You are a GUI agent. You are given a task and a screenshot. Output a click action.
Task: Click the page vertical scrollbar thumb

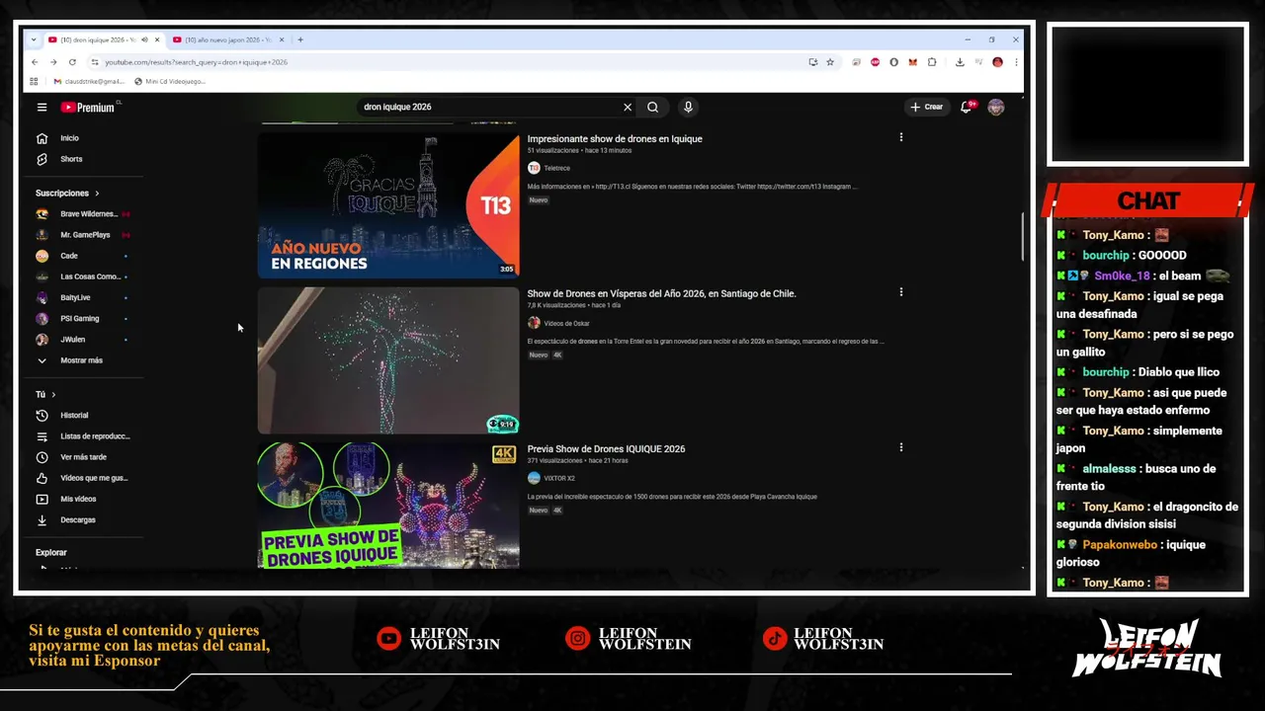tap(1022, 236)
